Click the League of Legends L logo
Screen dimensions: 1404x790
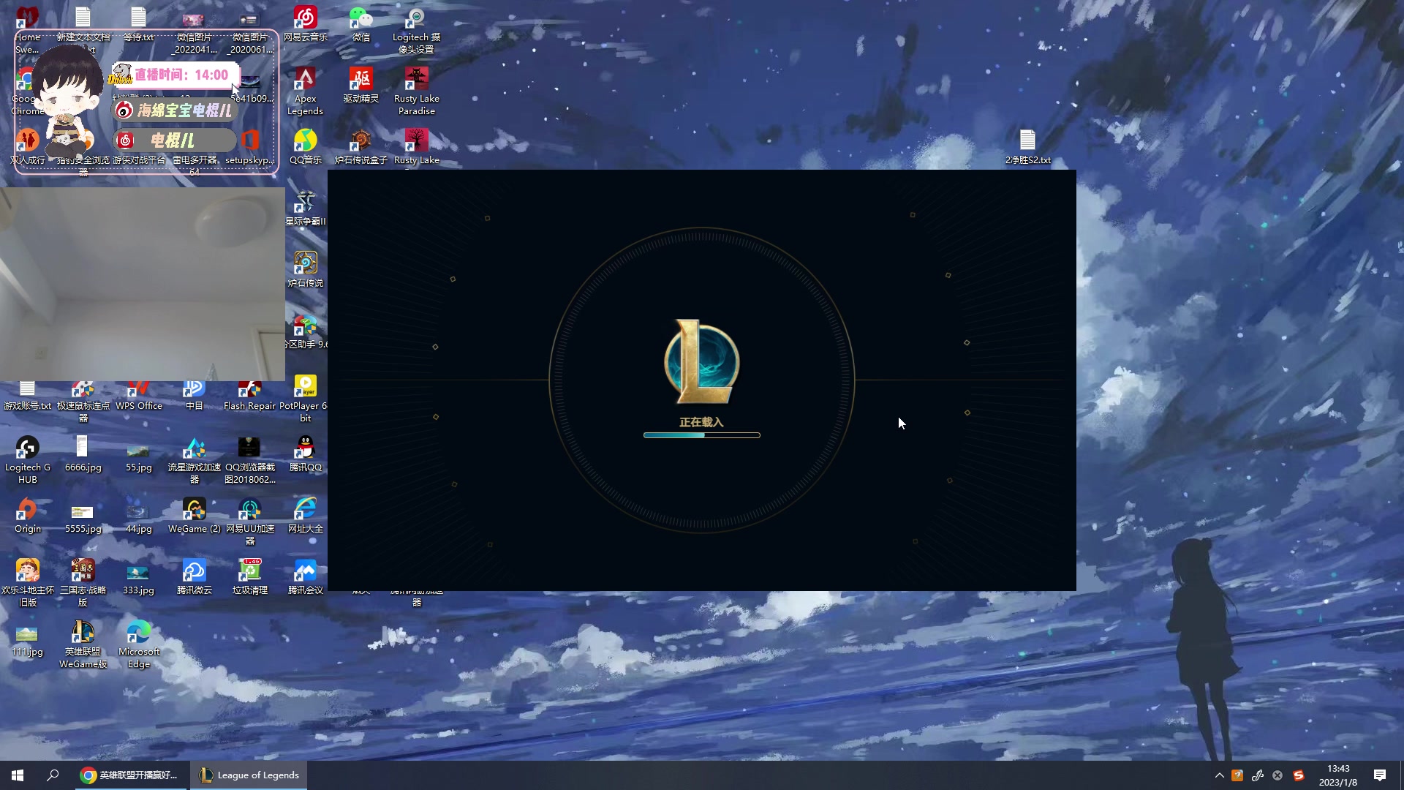coord(702,361)
